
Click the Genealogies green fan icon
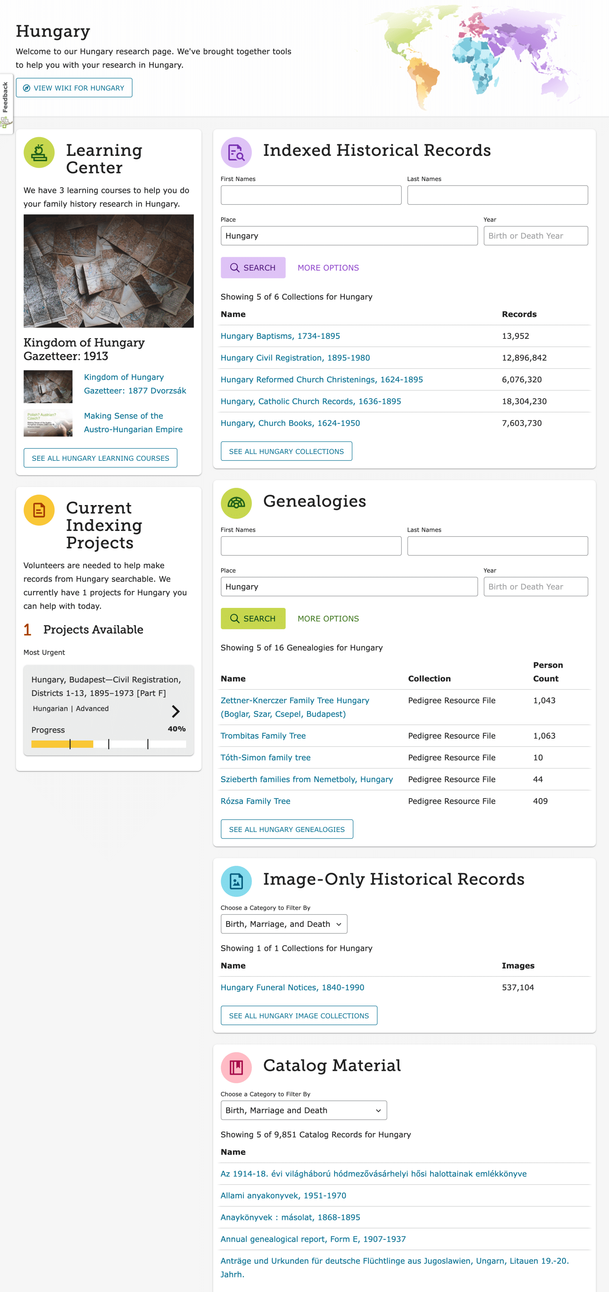(x=236, y=503)
